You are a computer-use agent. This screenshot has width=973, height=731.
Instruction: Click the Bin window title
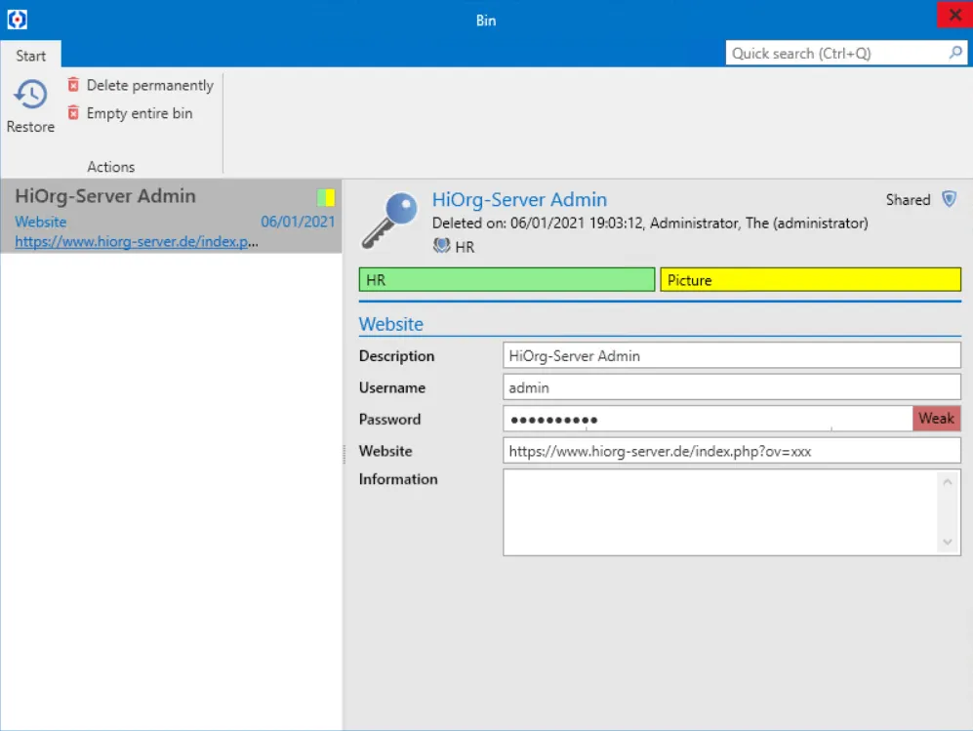(x=486, y=20)
